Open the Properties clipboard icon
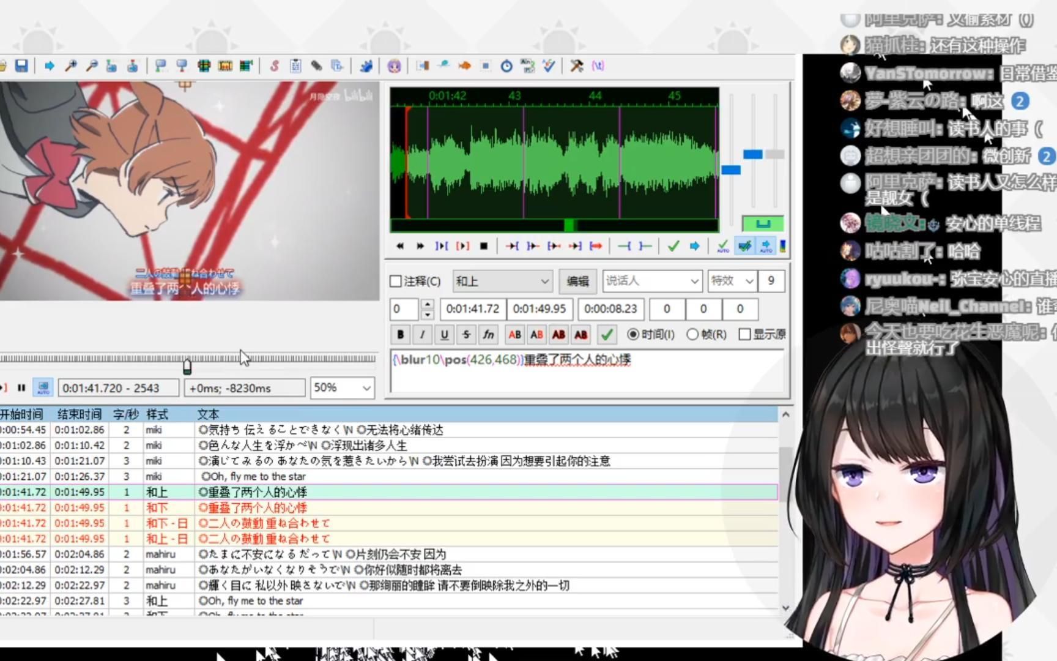The width and height of the screenshot is (1057, 661). pos(295,65)
